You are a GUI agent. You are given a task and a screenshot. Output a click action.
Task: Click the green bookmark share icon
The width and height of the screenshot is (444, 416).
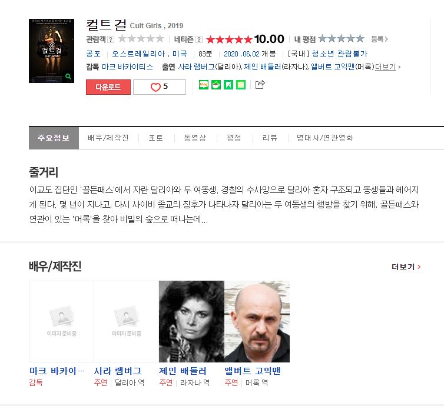click(228, 85)
